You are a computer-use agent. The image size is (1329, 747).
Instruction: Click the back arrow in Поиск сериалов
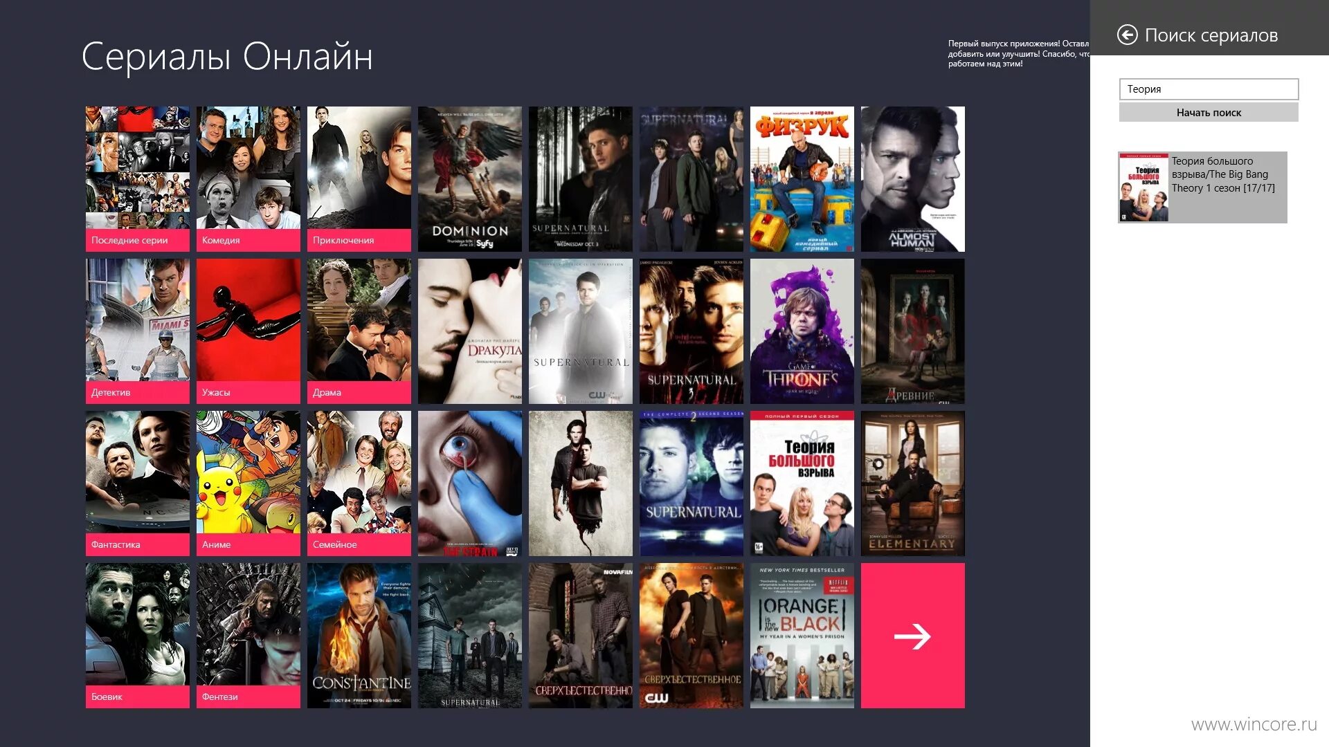(x=1125, y=35)
